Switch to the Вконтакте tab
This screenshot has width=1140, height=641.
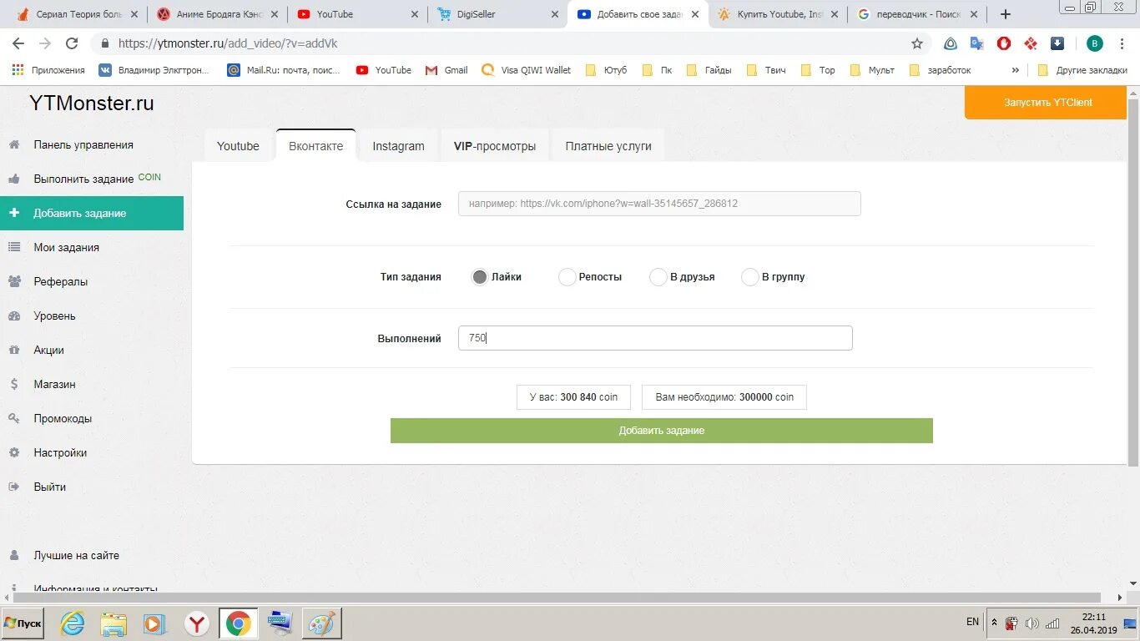[x=316, y=145]
